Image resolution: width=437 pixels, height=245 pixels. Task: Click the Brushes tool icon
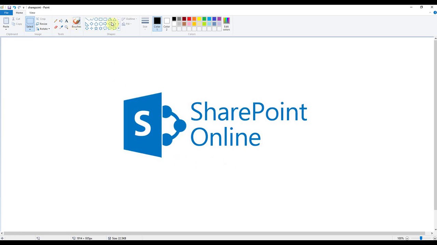point(76,21)
